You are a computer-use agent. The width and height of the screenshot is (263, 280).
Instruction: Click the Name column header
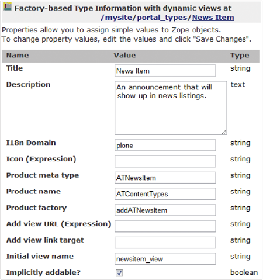tap(18, 56)
